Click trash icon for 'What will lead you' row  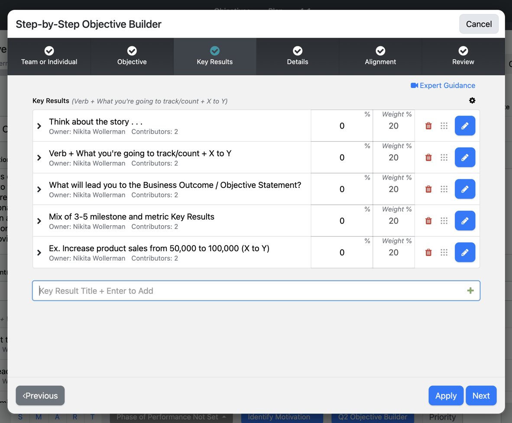428,189
